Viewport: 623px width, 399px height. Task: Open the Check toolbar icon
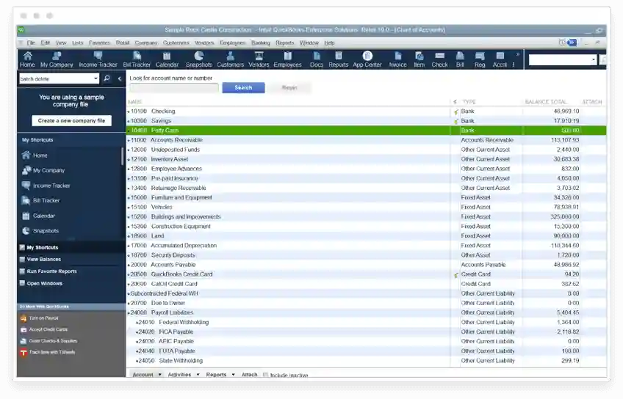[440, 59]
